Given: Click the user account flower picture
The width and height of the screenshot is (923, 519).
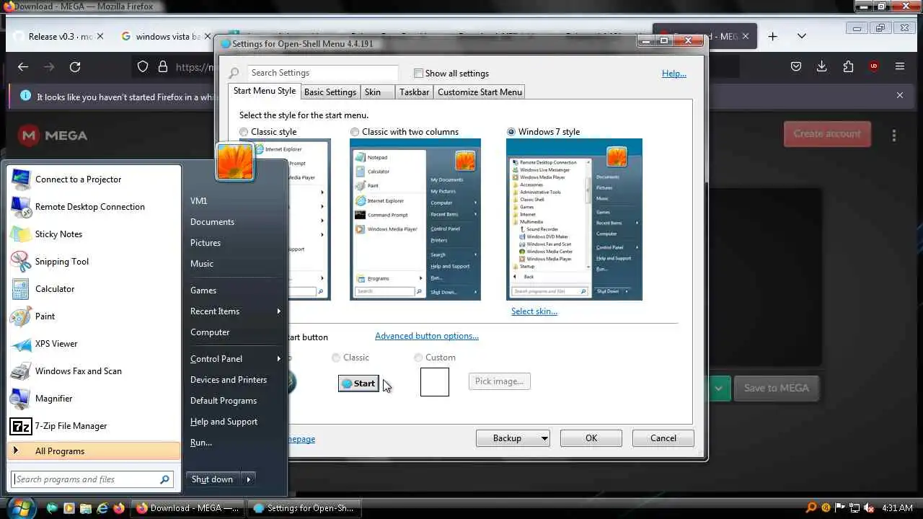Looking at the screenshot, I should [x=235, y=161].
